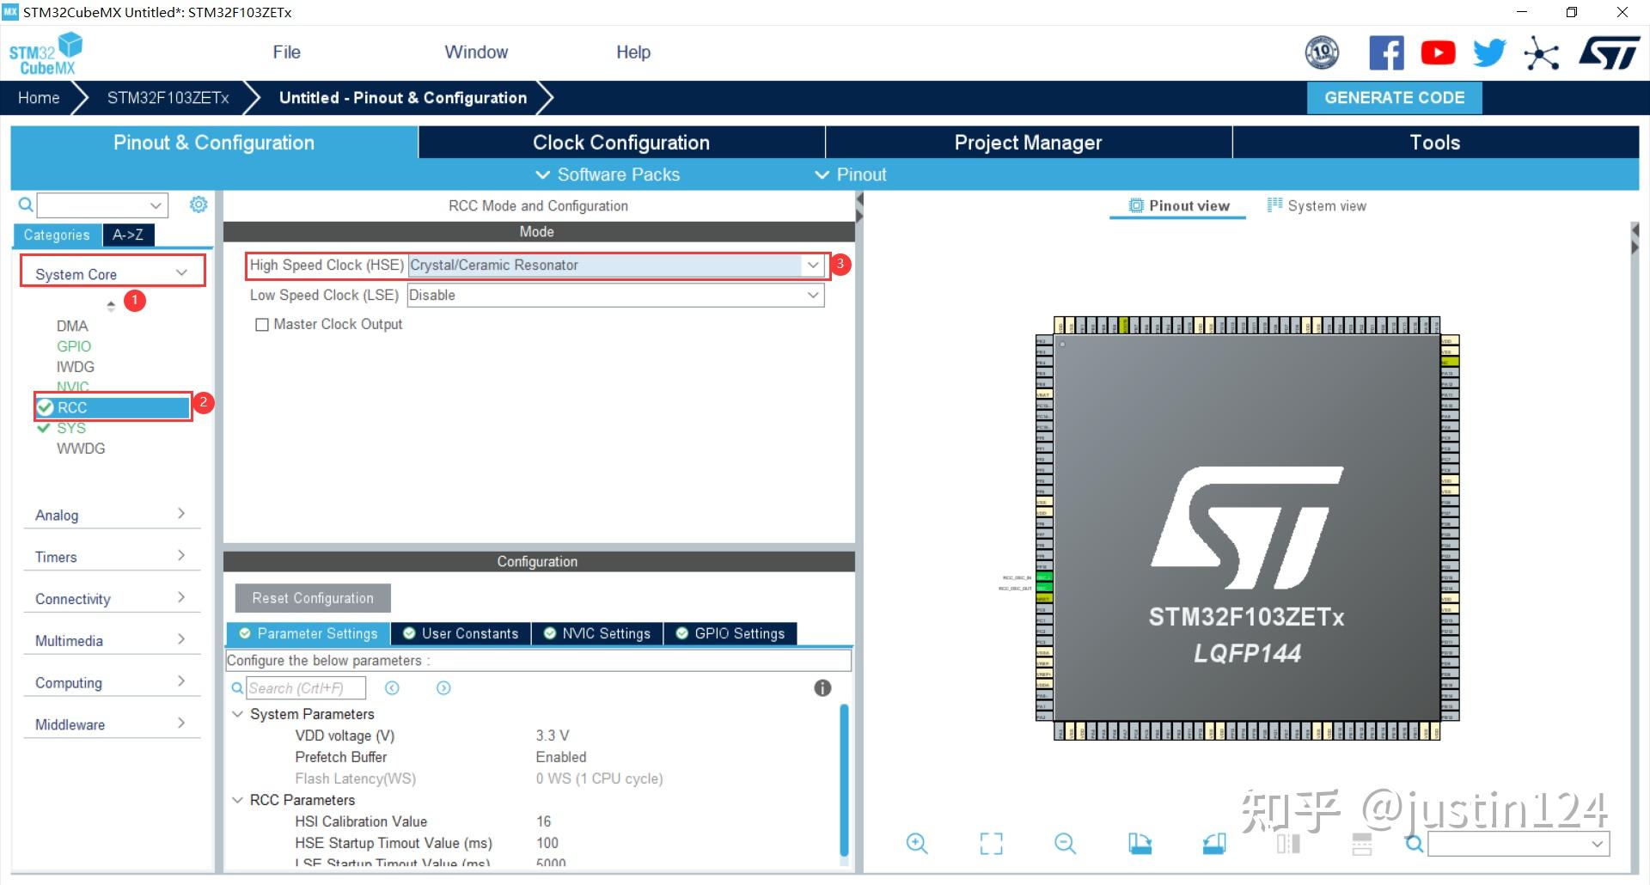Viewport: 1650px width, 885px height.
Task: Open the settings gear in categories panel
Action: [x=199, y=204]
